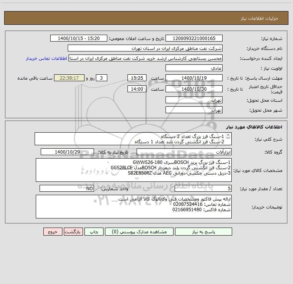Image resolution: width=293 pixels, height=284 pixels.
Task: Click the label 'شماره نیاز:'
Action: point(272,39)
